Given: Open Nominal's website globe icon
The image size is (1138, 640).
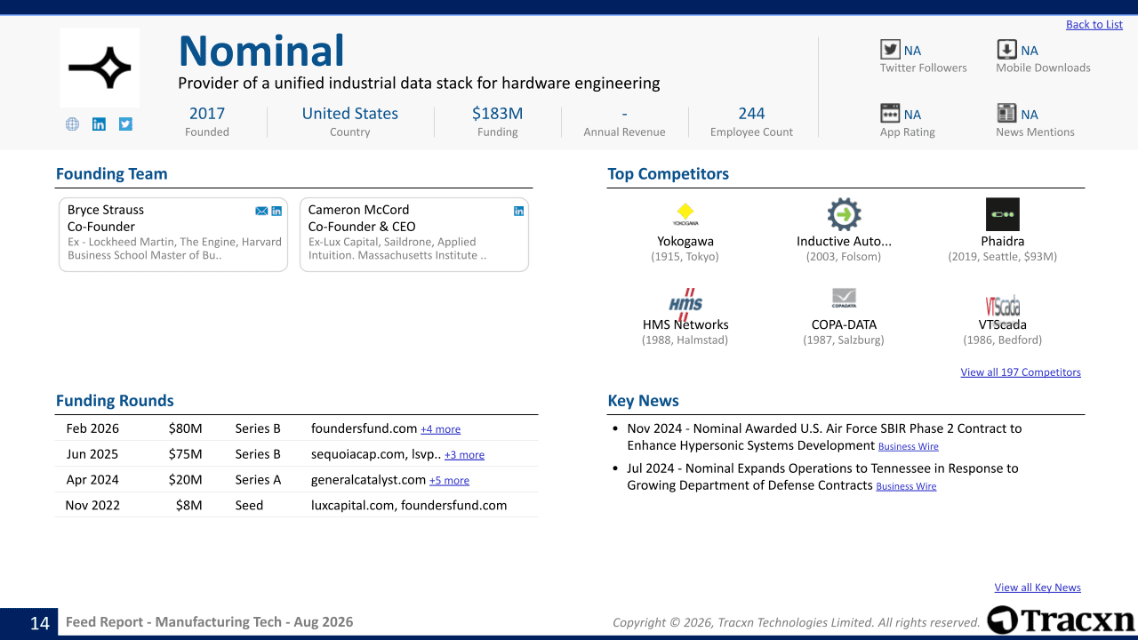Looking at the screenshot, I should 73,124.
